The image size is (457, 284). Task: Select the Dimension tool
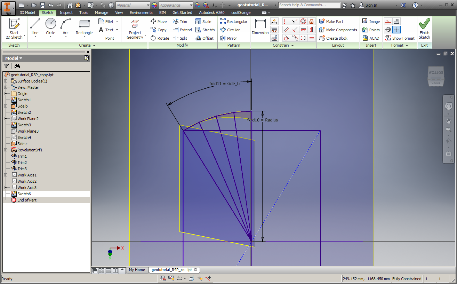260,27
